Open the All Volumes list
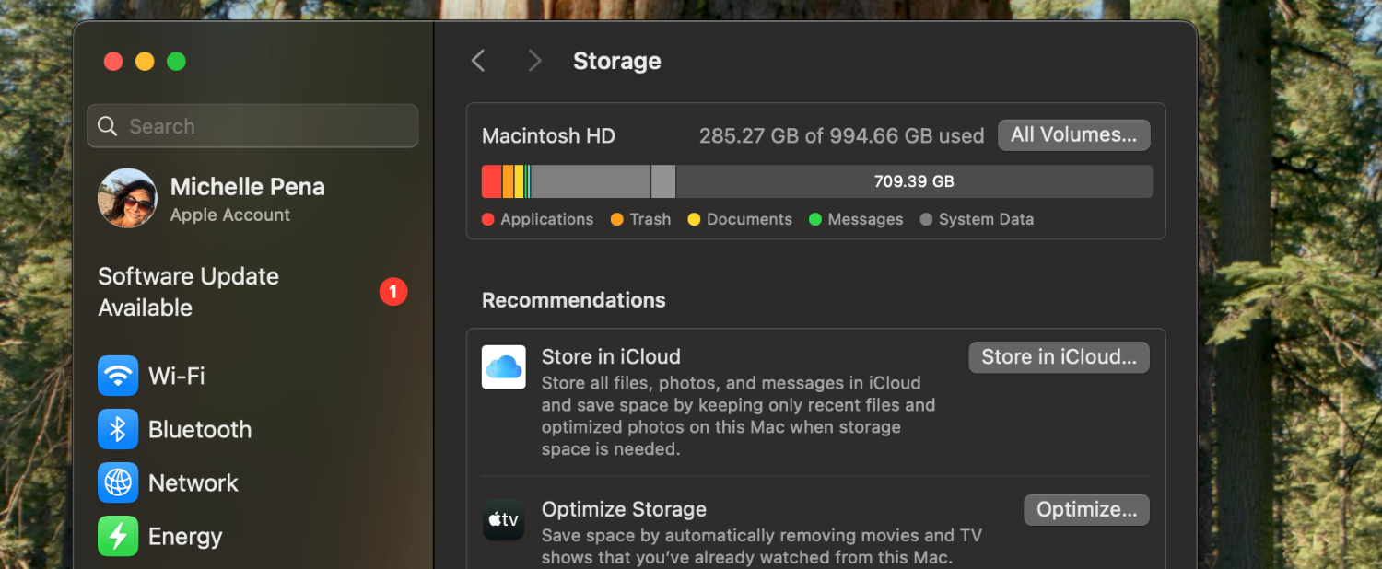 click(x=1073, y=135)
